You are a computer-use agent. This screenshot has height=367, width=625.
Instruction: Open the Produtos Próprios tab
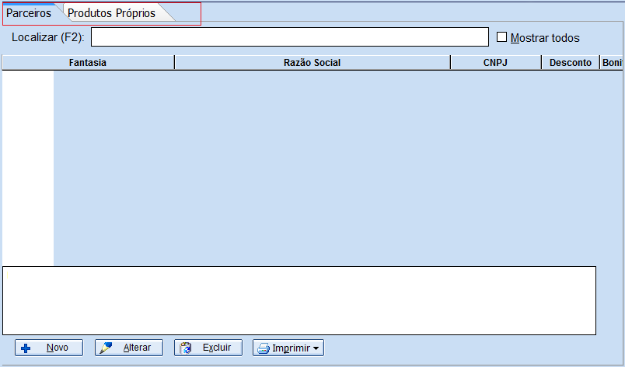tap(111, 13)
